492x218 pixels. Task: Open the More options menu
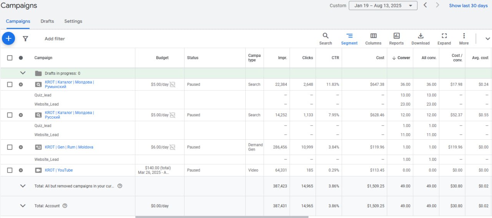[x=464, y=36]
